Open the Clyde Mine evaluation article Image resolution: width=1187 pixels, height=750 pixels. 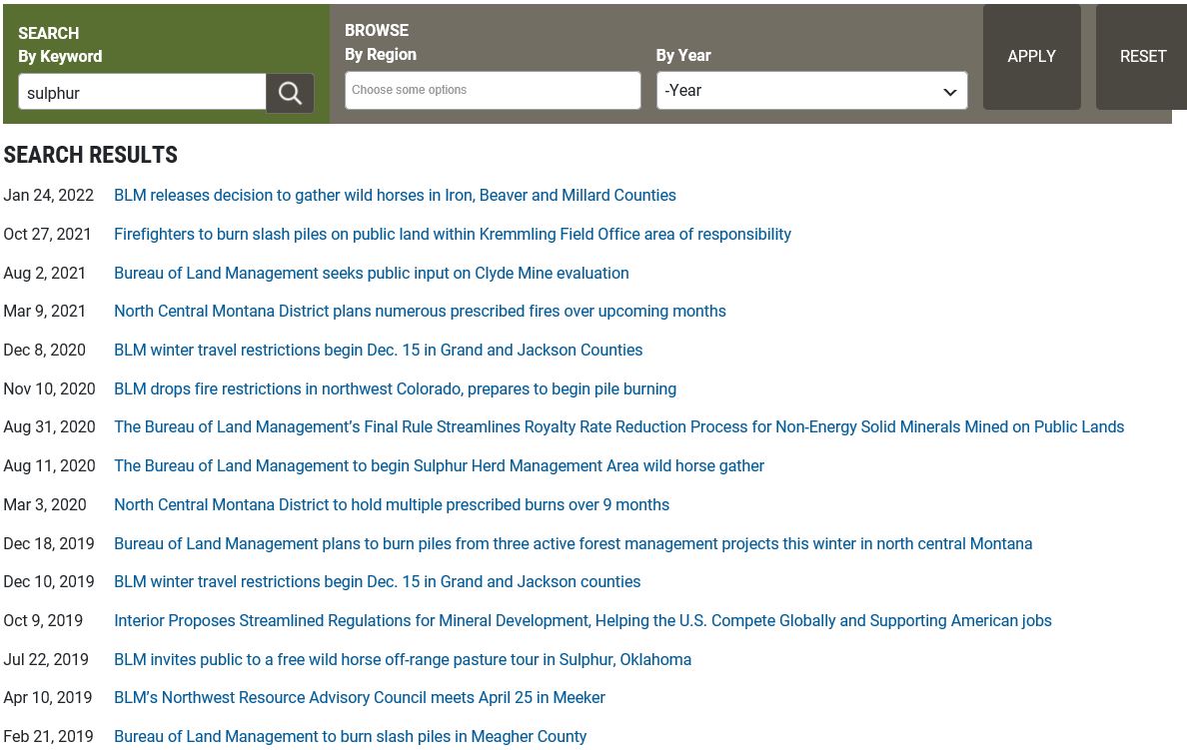(x=371, y=273)
